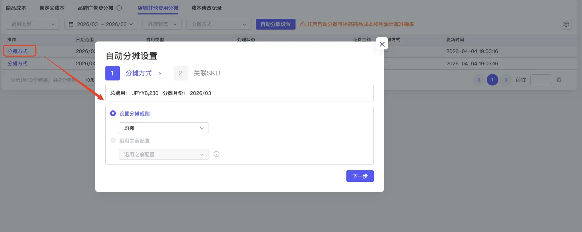Switch to 成本修改记录 tab
This screenshot has height=232, width=582.
pos(207,8)
